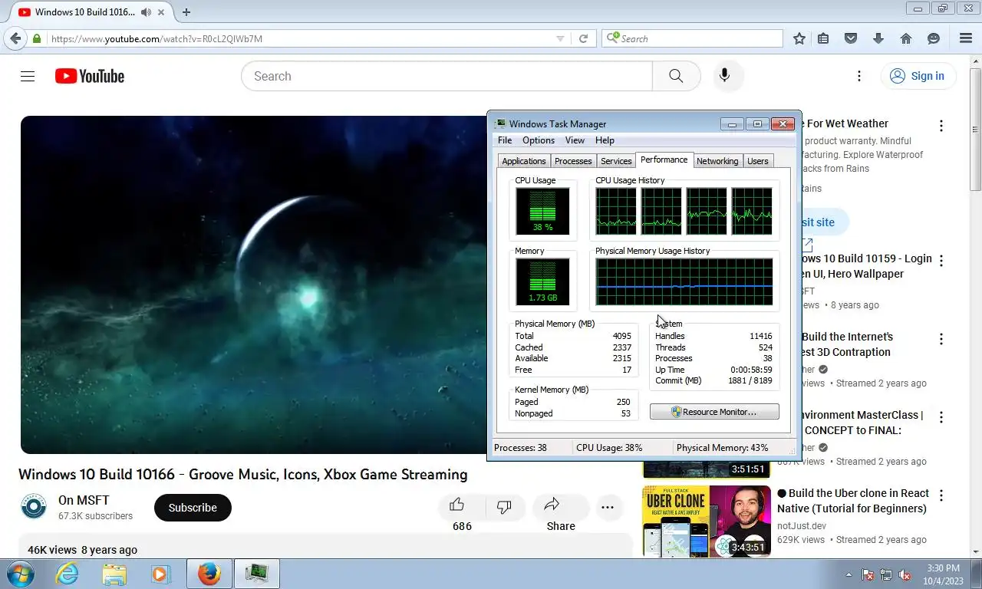Click Sign in button on YouTube
The image size is (982, 589).
(918, 76)
